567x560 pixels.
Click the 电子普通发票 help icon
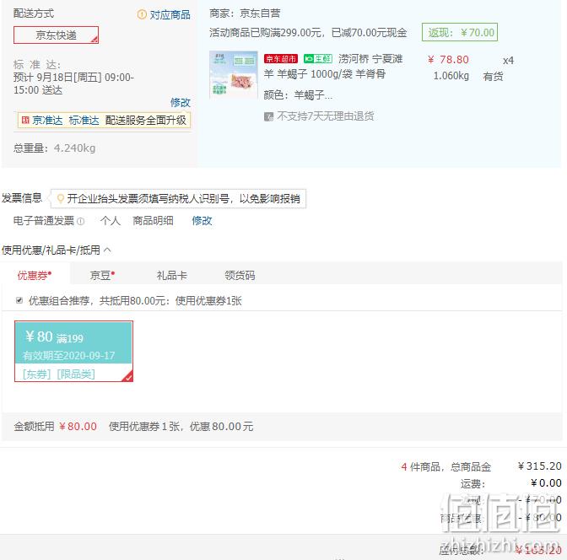tap(81, 221)
